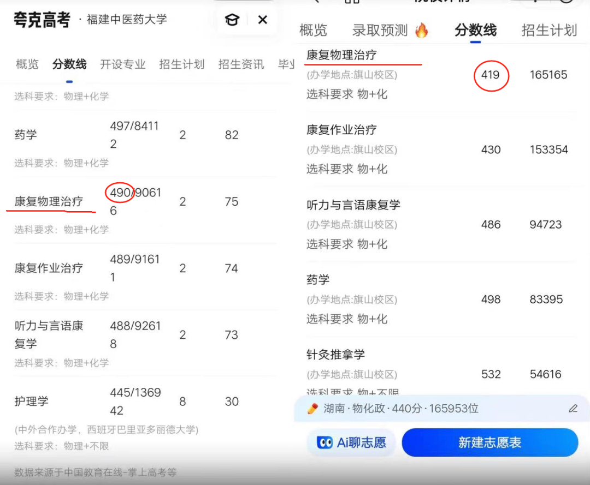The height and width of the screenshot is (485, 590).
Task: Tap the 福建中医药大学 title
Action: (127, 20)
